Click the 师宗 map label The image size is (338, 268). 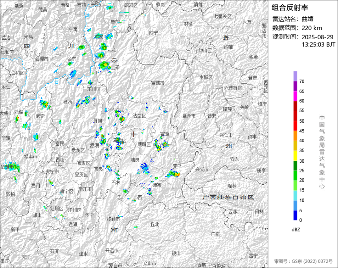(x=157, y=185)
